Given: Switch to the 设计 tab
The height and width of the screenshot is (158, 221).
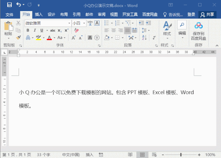Looking at the screenshot, I should pos(51,15).
